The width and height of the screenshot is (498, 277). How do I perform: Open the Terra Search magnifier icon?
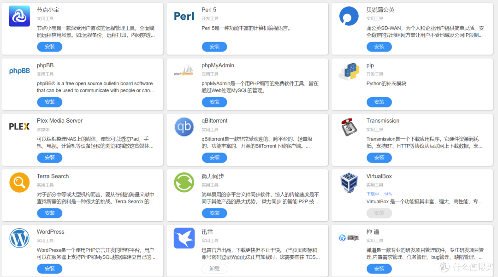(x=19, y=183)
